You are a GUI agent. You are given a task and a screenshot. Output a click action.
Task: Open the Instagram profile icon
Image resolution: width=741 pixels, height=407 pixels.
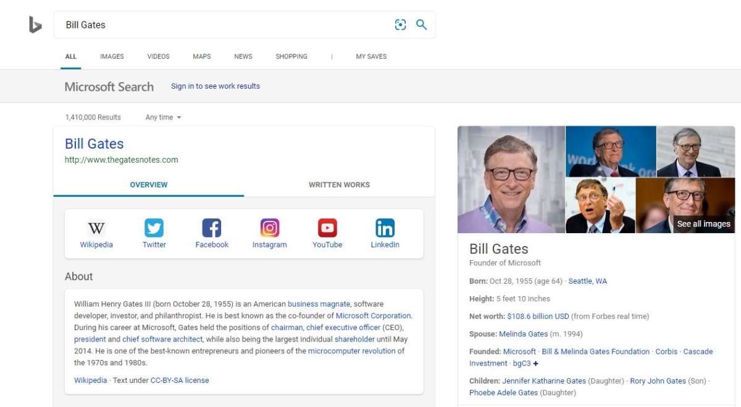269,228
